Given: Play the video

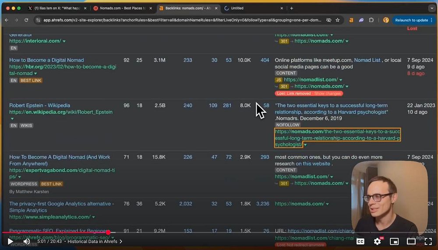Looking at the screenshot, I should (x=11, y=241).
